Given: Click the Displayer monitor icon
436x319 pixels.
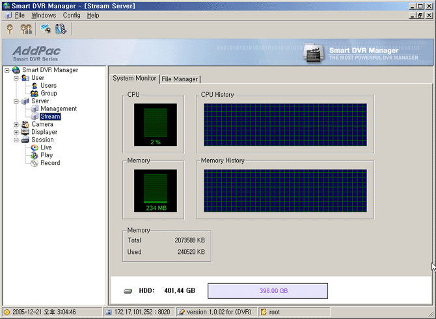Looking at the screenshot, I should coord(25,132).
